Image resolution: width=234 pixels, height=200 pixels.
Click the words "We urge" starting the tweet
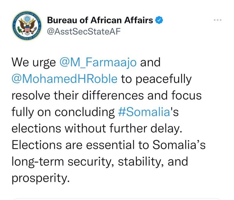tap(34, 62)
